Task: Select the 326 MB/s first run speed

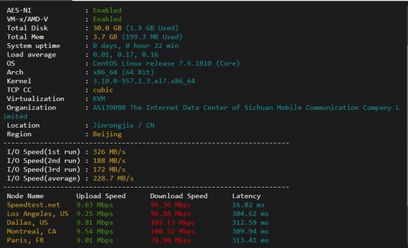Action: (109, 152)
